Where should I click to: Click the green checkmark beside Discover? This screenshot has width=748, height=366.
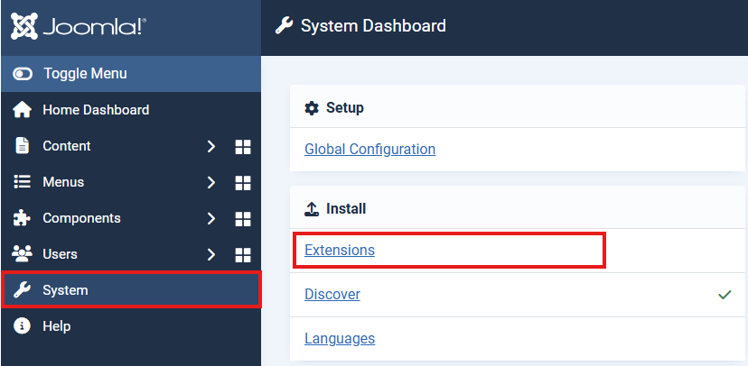tap(725, 295)
